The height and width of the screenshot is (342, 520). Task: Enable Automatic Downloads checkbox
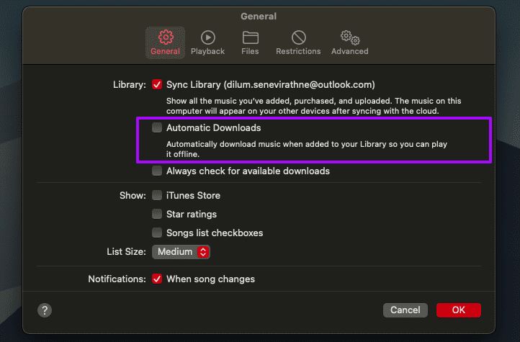(157, 127)
